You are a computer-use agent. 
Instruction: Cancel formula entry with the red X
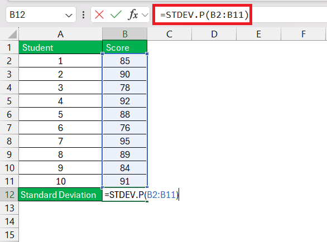(x=99, y=15)
